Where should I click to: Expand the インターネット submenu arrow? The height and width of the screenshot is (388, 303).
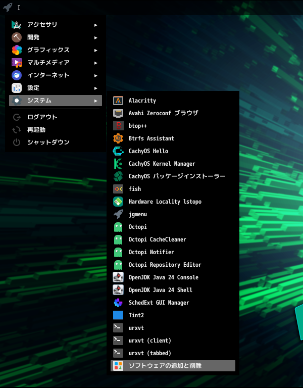95,75
